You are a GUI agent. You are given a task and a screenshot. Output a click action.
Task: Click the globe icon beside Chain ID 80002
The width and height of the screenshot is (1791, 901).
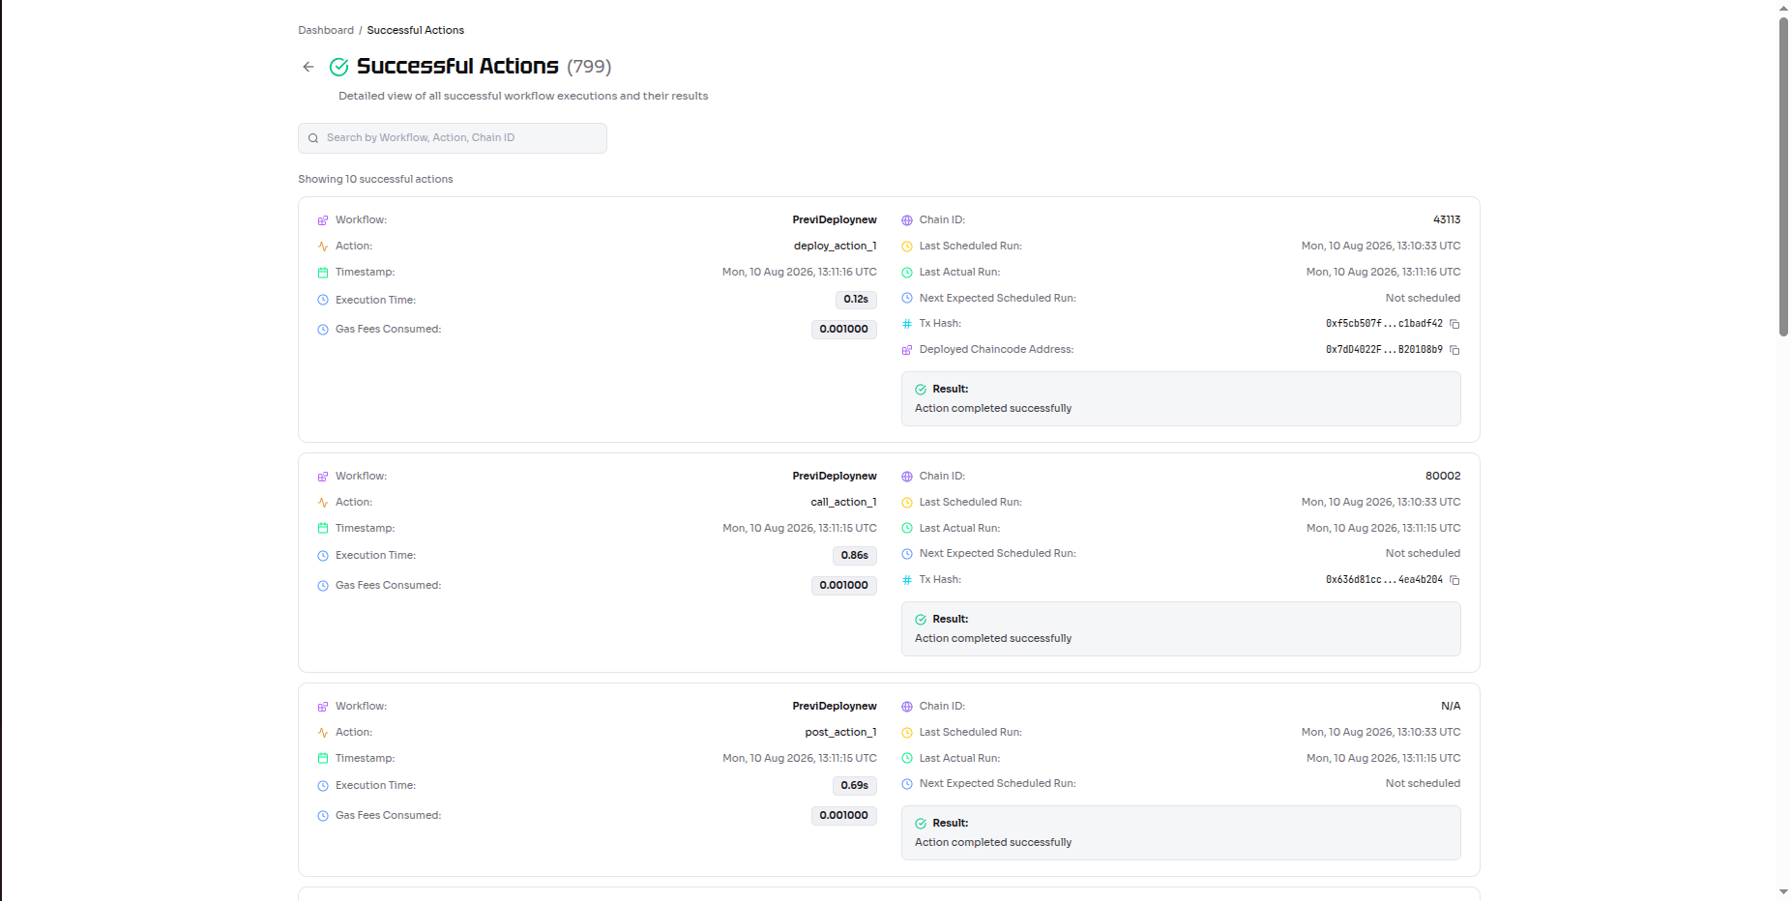click(907, 477)
